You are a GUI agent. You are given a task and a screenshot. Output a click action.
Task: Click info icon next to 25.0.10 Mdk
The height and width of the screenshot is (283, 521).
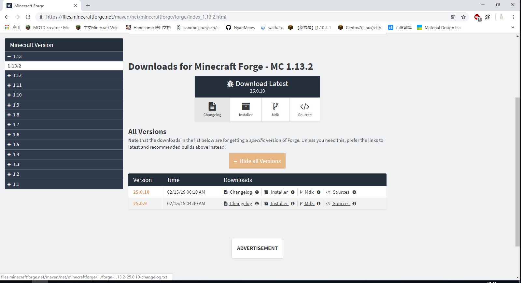[318, 192]
